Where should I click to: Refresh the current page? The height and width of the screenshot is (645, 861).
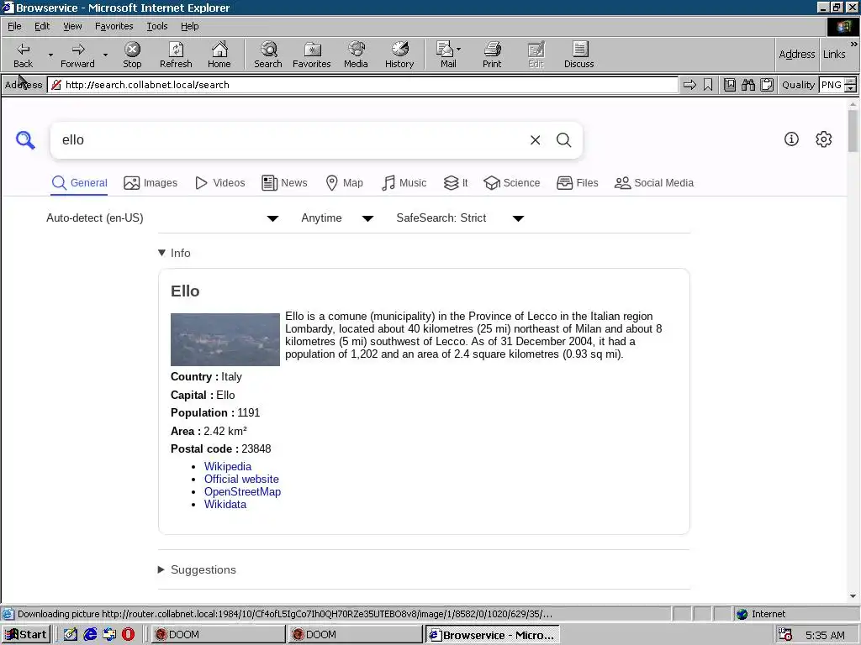pyautogui.click(x=176, y=55)
